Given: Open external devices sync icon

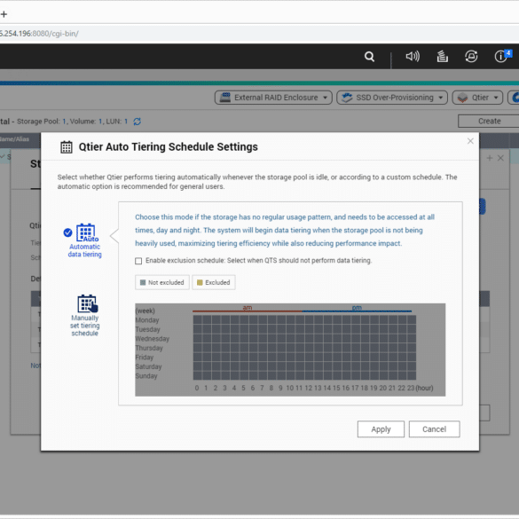Looking at the screenshot, I should [x=471, y=57].
